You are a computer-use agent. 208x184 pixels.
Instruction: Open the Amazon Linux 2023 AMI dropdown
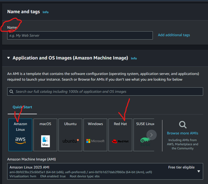(105, 171)
